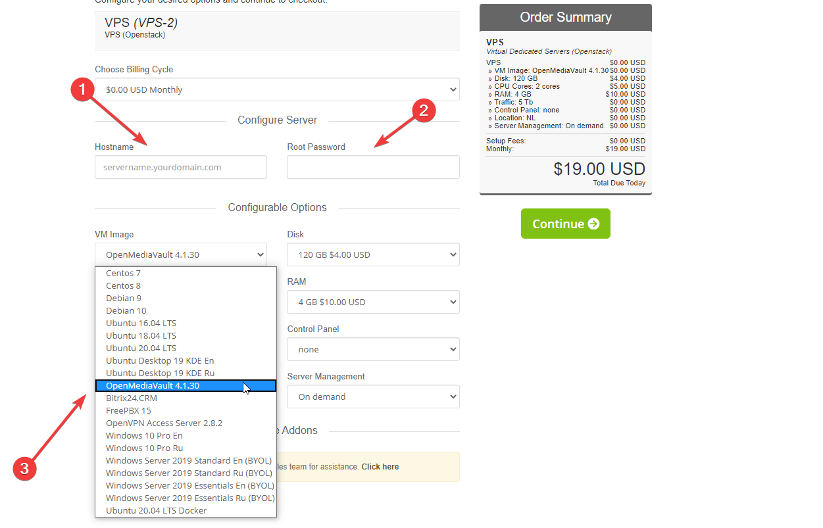
Task: Click the green Continue button
Action: (x=565, y=224)
